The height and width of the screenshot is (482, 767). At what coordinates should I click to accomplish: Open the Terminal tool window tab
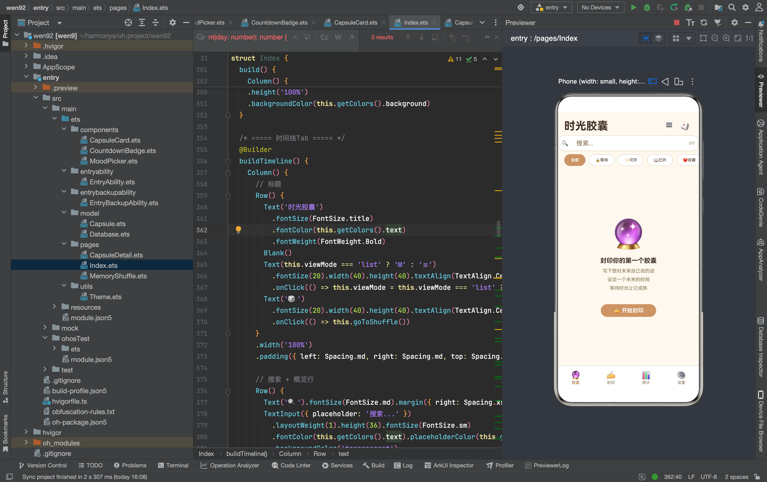(x=173, y=465)
